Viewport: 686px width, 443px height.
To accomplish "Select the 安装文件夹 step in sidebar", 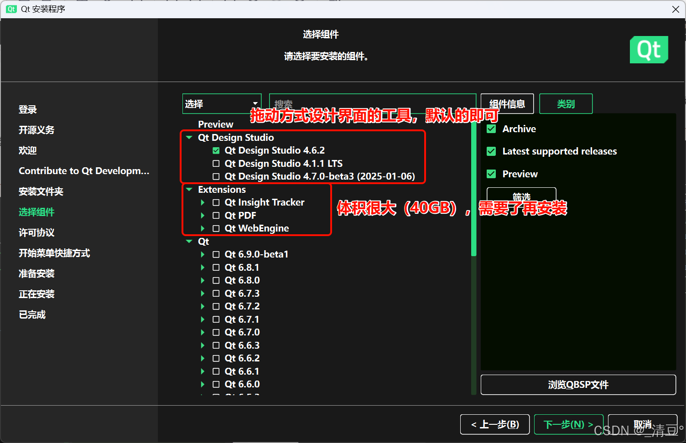I will (41, 191).
